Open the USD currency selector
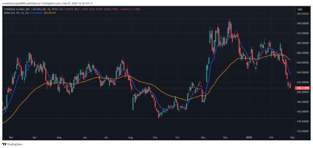Screen dimensions: 313x148 tap(300, 10)
